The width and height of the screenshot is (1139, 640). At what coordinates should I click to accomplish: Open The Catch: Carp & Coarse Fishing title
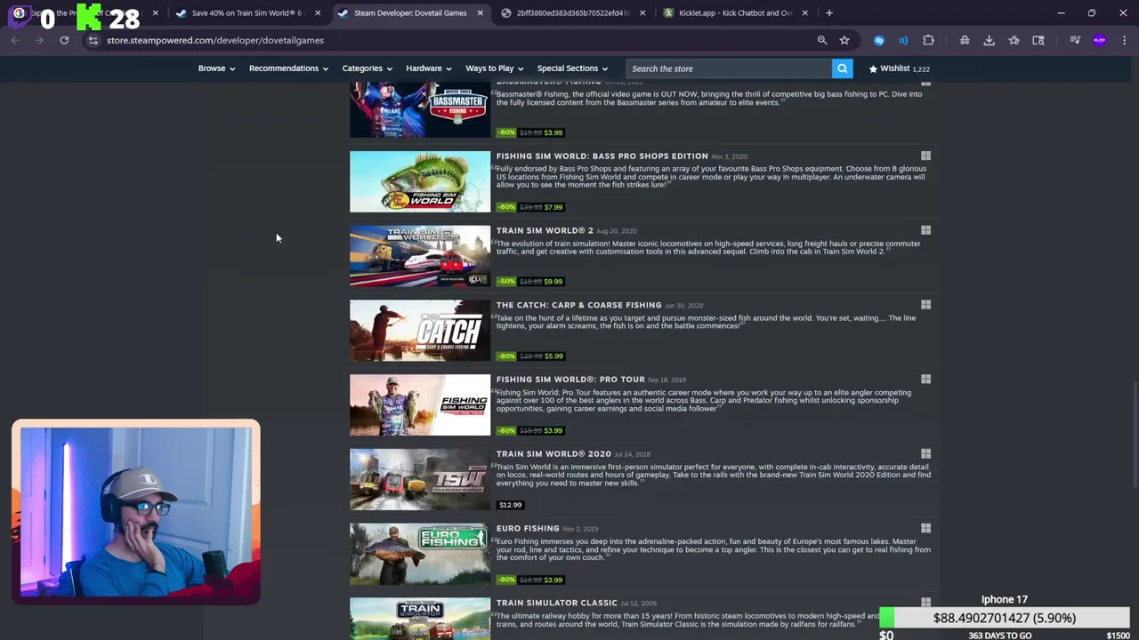coord(578,305)
